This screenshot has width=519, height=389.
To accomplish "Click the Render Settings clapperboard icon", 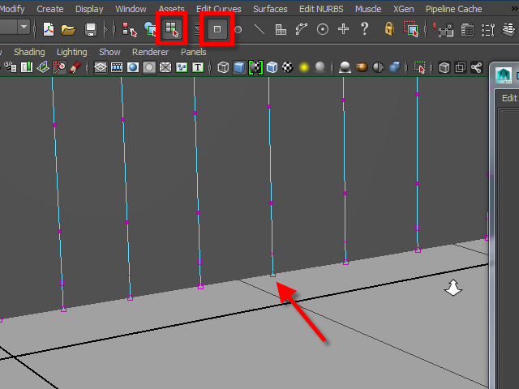I will (468, 29).
